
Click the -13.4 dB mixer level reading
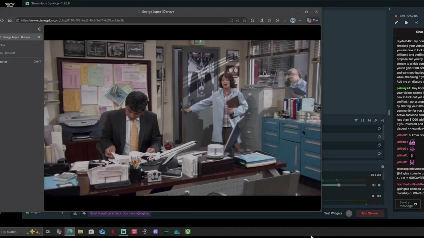[x=375, y=175]
